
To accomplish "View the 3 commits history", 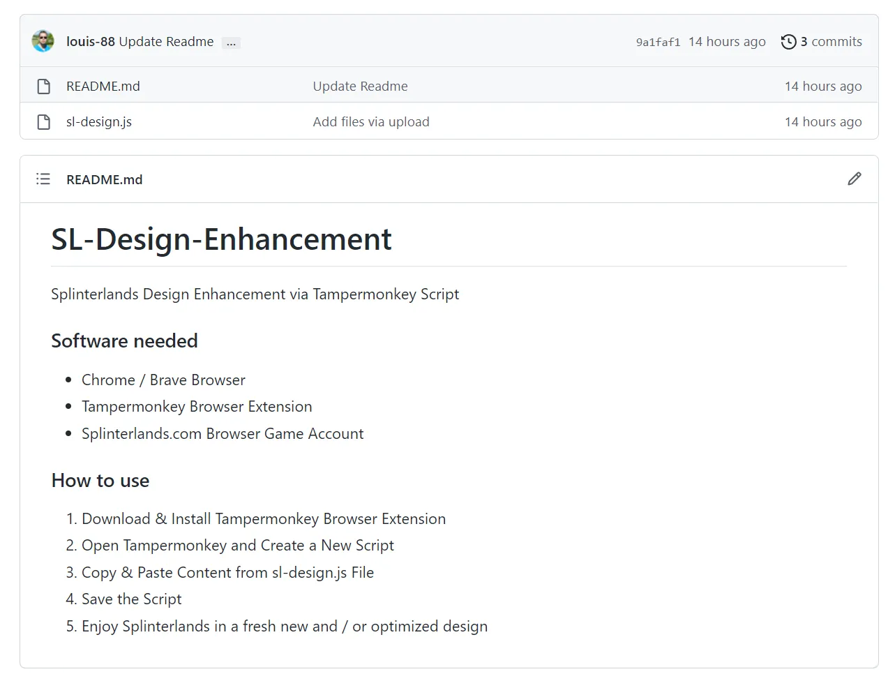I will coord(831,42).
